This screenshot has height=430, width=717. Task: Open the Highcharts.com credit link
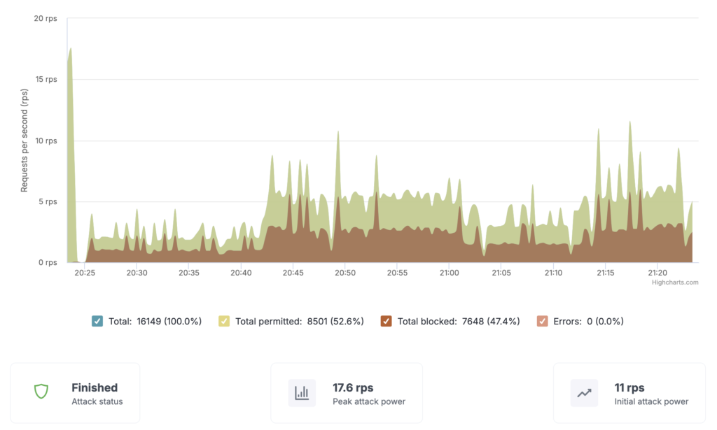[674, 282]
